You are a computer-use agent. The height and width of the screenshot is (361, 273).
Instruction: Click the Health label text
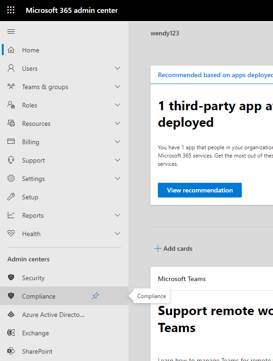point(31,234)
